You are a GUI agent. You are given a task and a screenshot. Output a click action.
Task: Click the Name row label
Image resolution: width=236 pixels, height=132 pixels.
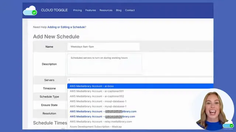click(49, 47)
